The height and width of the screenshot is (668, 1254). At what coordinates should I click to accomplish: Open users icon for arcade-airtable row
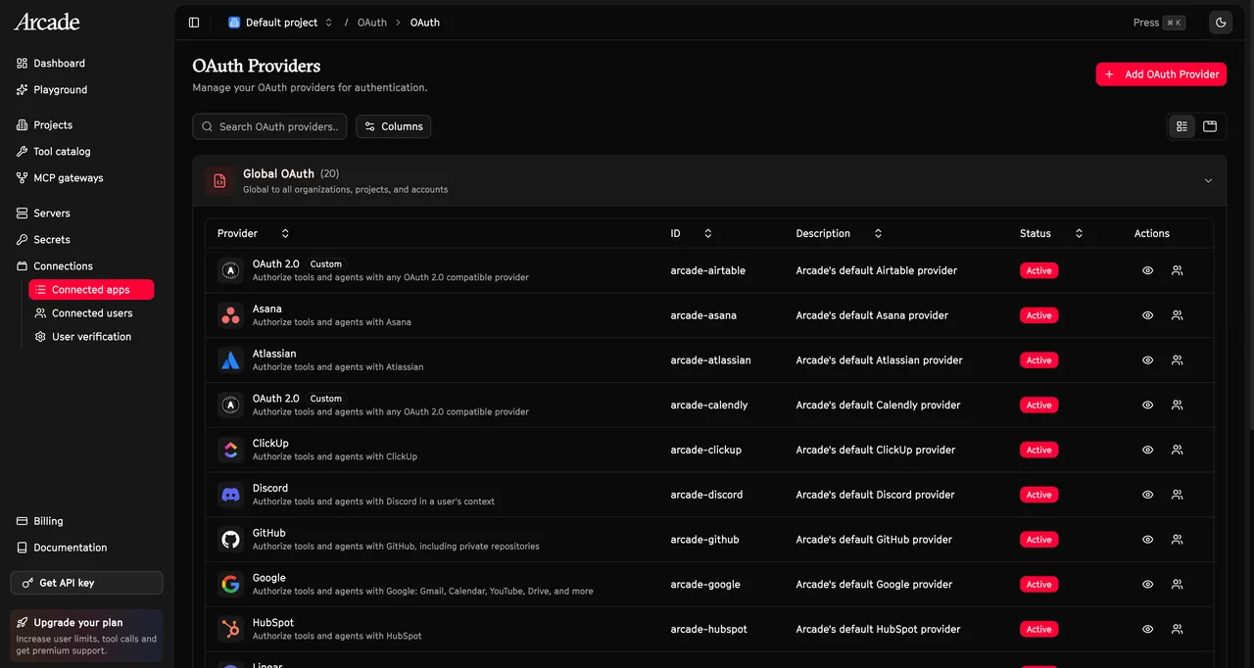coord(1178,270)
